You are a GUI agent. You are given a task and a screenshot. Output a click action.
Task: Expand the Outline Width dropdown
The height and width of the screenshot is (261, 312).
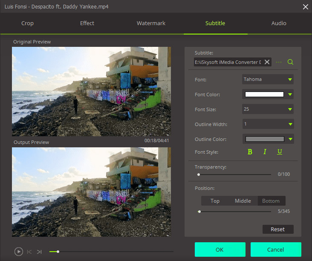(268, 124)
